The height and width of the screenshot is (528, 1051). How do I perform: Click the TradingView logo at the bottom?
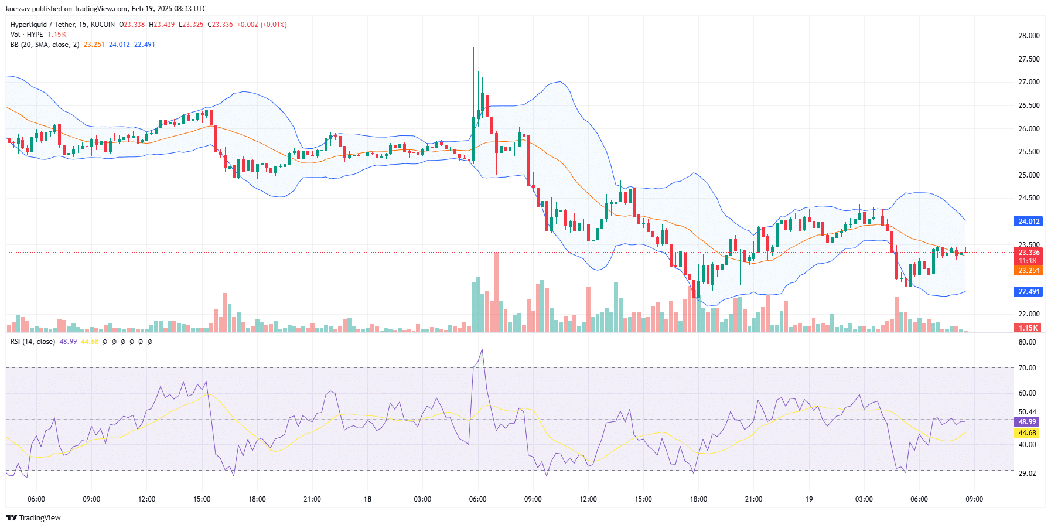(33, 517)
